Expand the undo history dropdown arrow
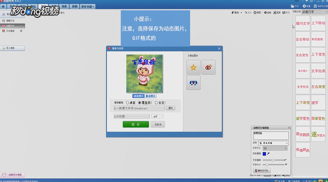Viewport: 328px width, 182px height. [x=241, y=13]
